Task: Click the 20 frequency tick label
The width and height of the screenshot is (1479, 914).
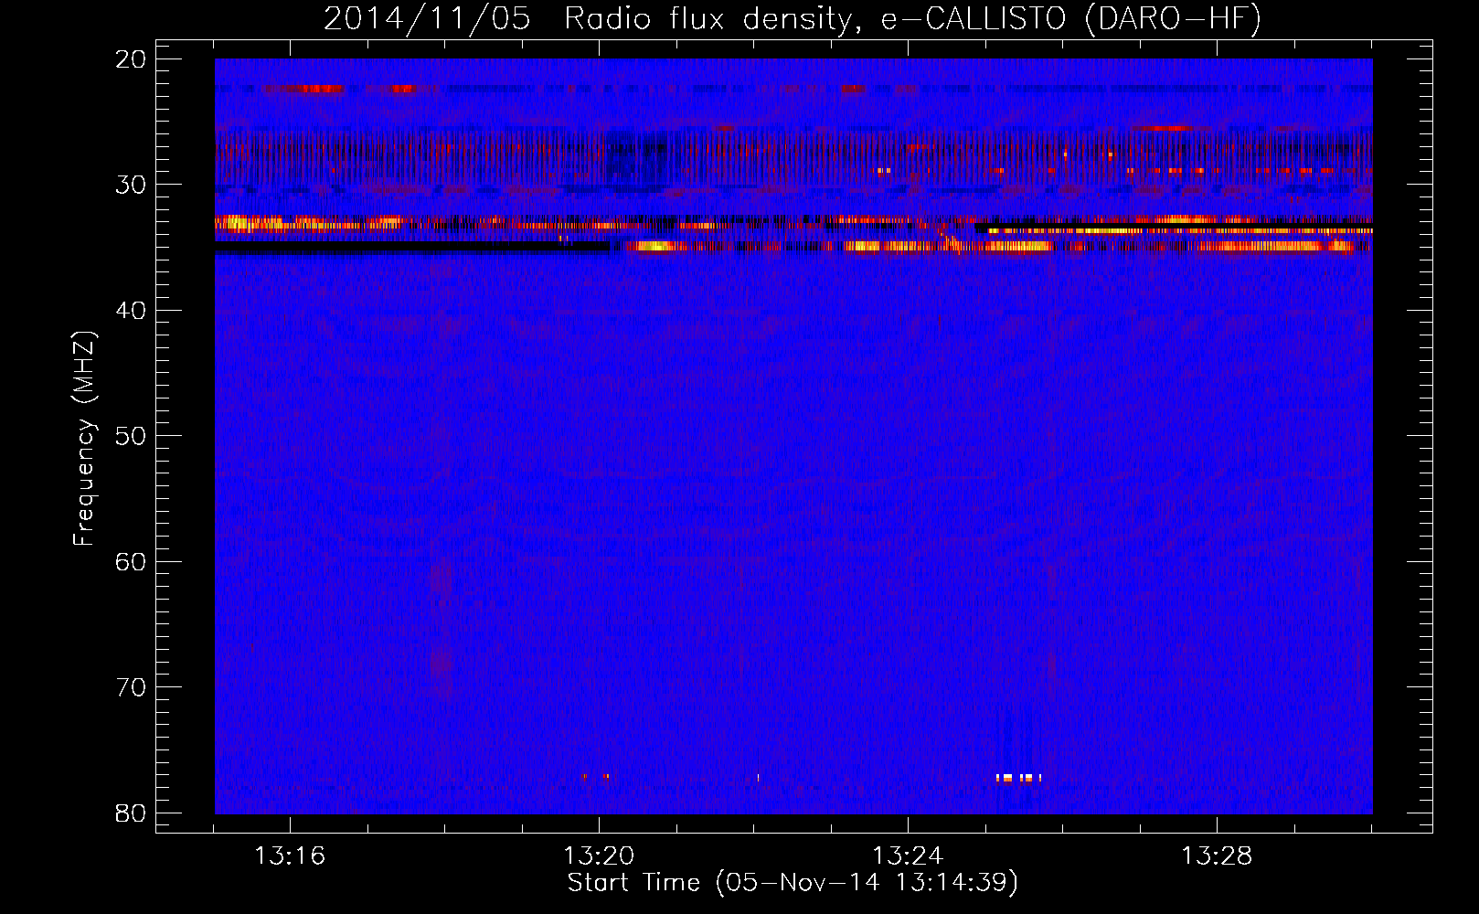Action: pos(131,59)
